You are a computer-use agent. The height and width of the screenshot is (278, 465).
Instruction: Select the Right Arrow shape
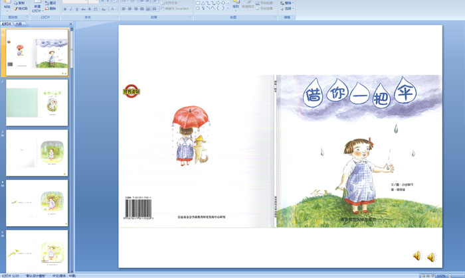click(218, 3)
